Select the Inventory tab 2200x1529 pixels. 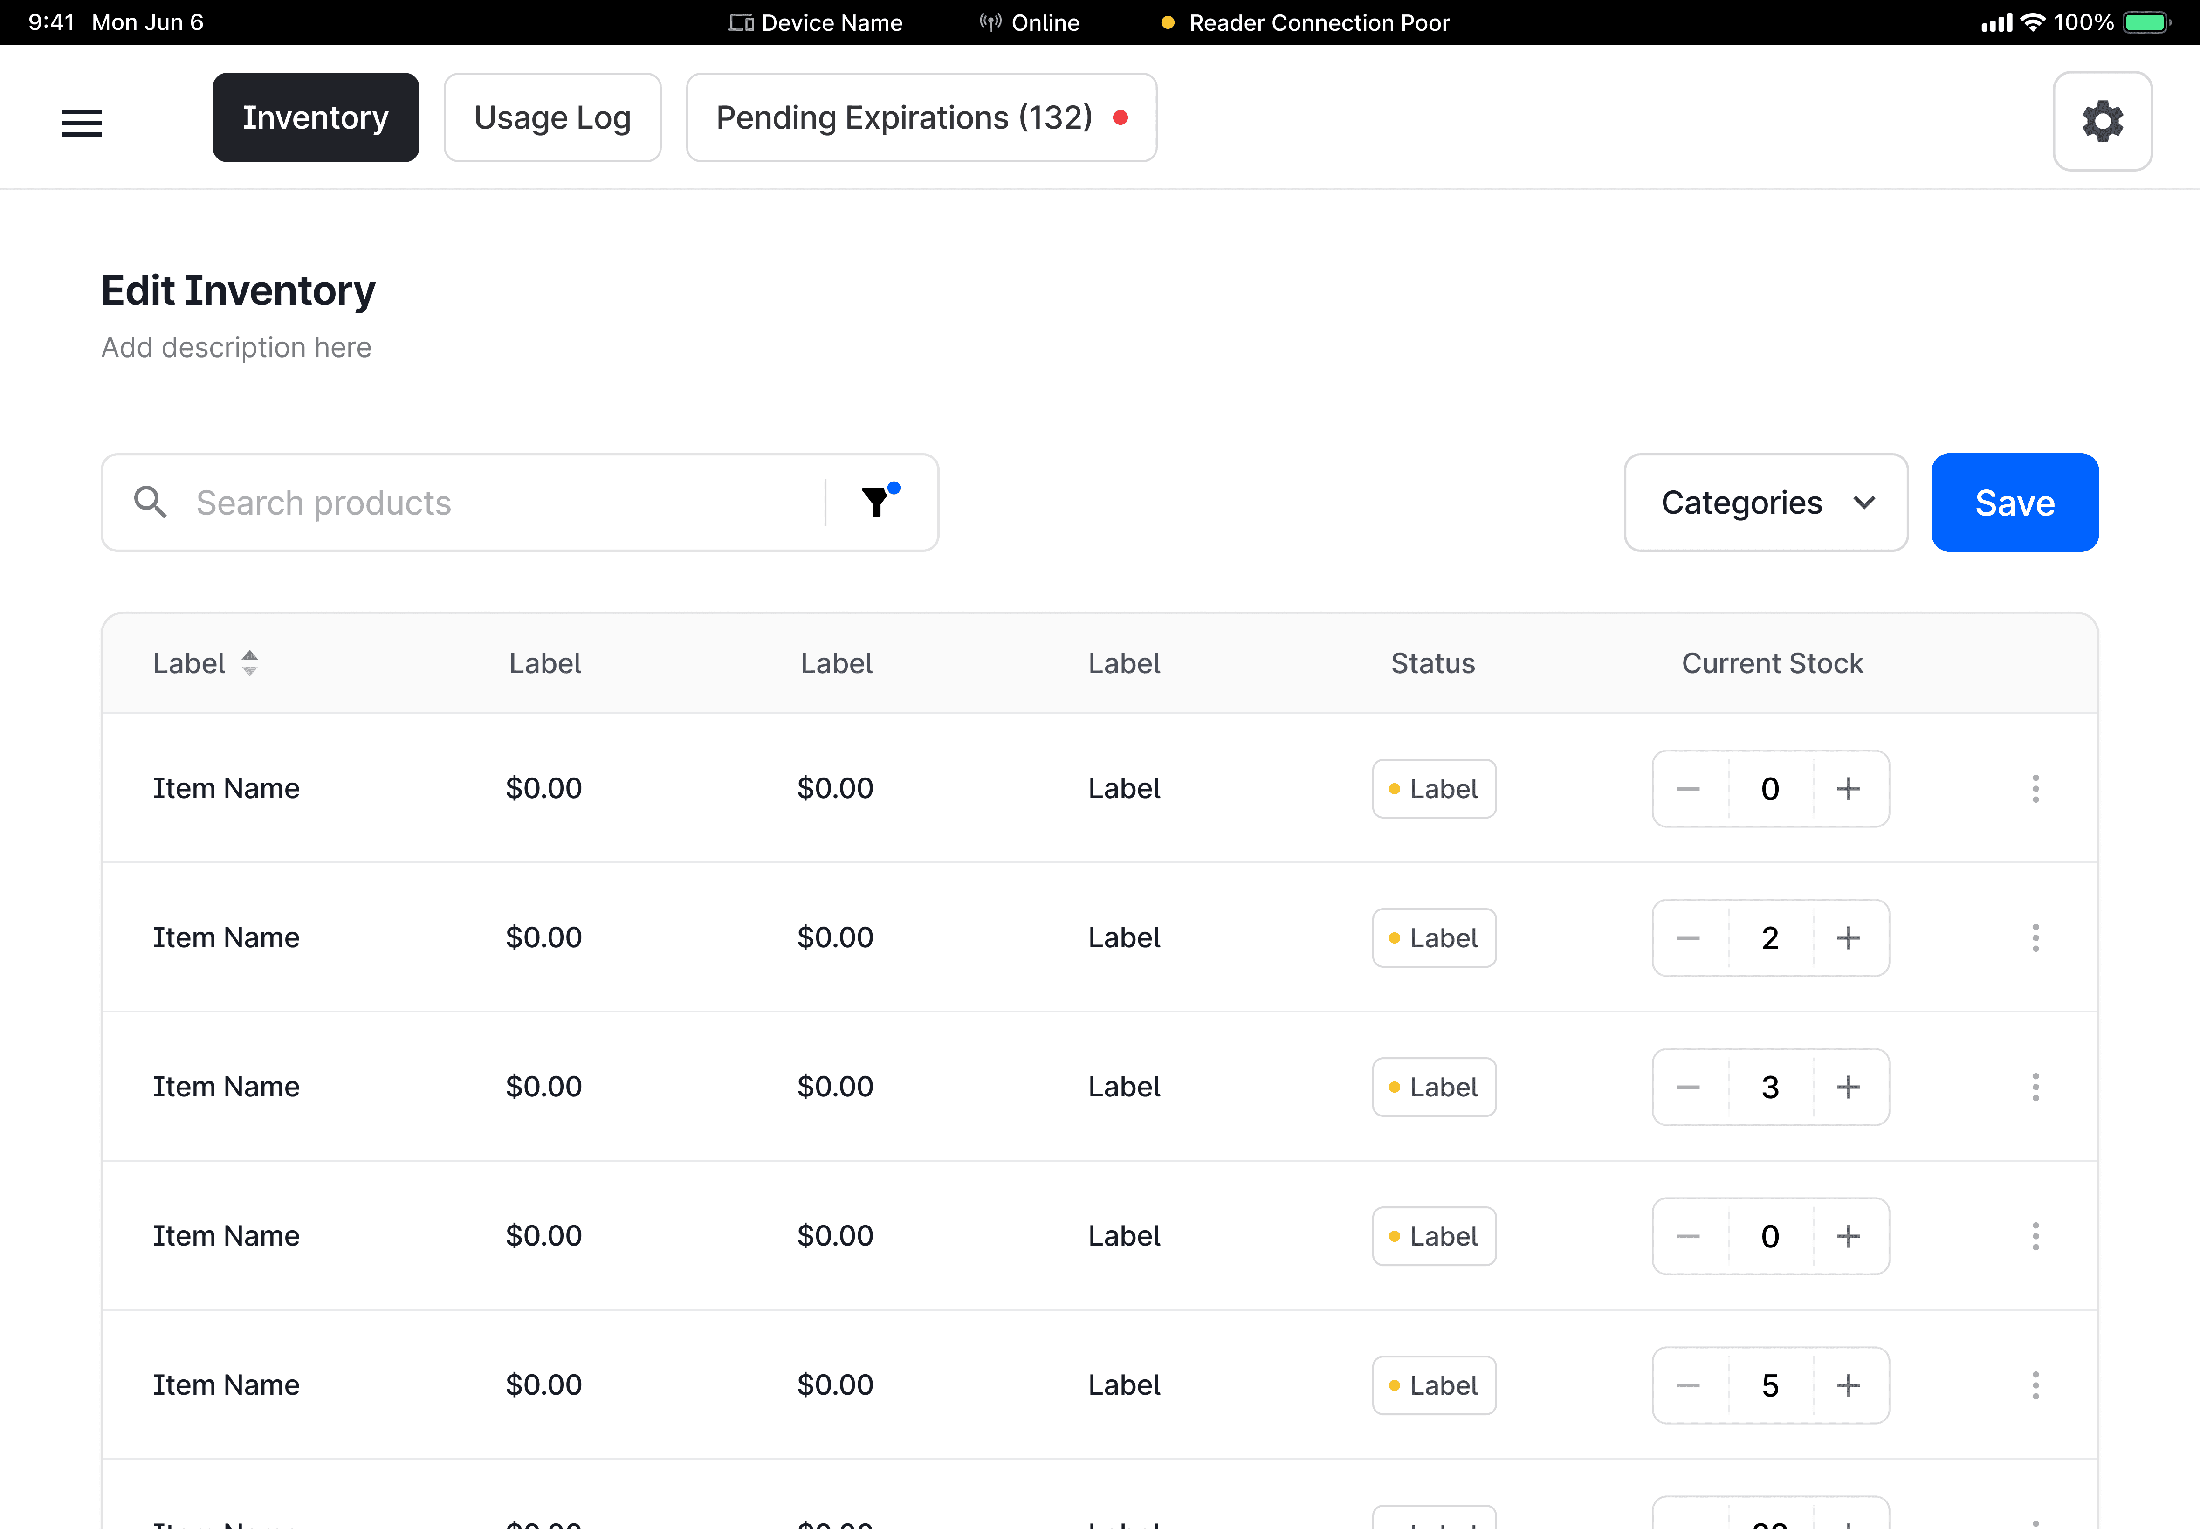coord(315,118)
